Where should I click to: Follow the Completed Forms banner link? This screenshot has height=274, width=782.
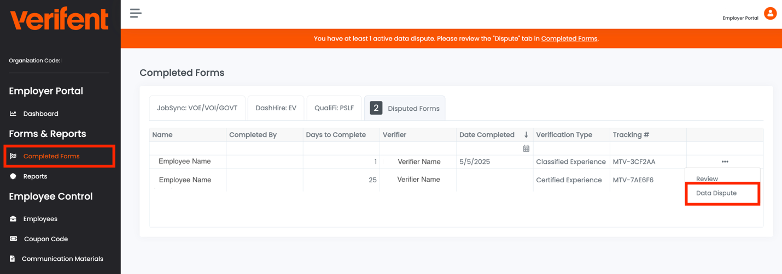coord(569,39)
